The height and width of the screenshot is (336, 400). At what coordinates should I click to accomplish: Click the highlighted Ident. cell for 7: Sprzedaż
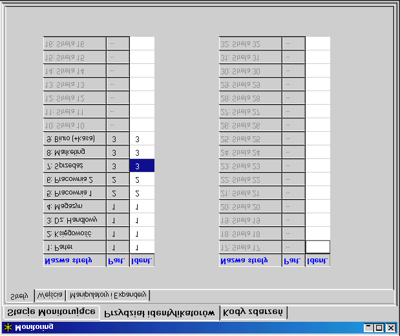coord(142,166)
